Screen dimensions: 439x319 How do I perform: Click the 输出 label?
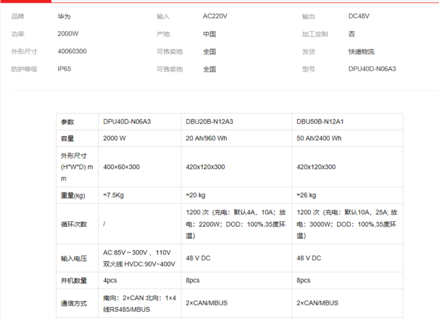308,16
